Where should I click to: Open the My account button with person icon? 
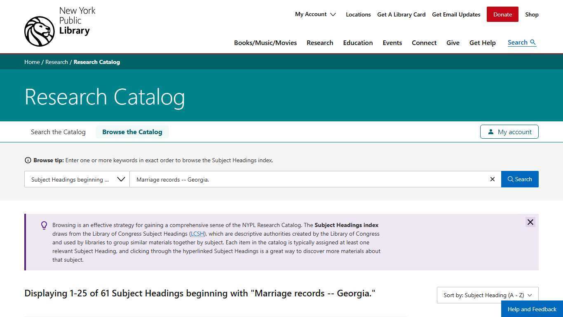tap(509, 132)
